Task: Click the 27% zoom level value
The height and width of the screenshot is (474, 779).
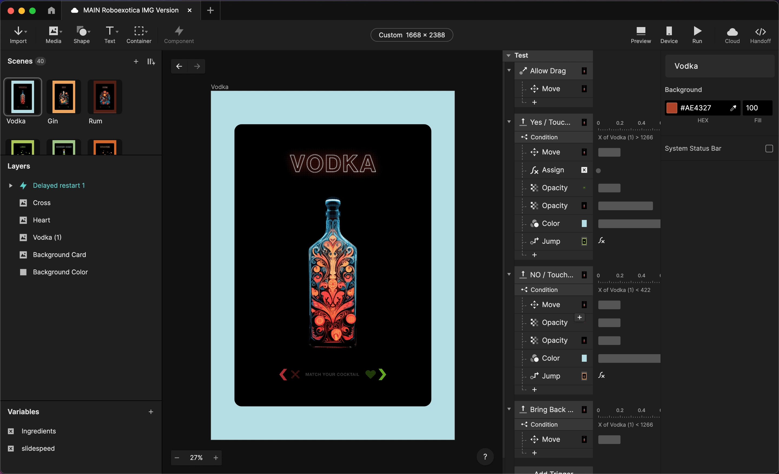Action: pos(196,457)
